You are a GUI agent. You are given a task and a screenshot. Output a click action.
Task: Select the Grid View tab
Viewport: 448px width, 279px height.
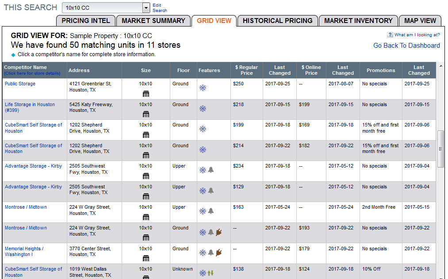214,21
